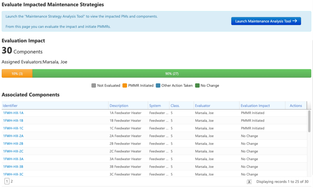Open component 1FWH-HX-2A link
This screenshot has height=188, width=313.
[x=13, y=136]
